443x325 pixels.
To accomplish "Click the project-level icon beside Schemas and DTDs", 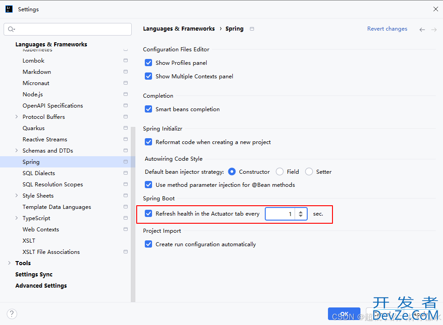I will (x=125, y=150).
